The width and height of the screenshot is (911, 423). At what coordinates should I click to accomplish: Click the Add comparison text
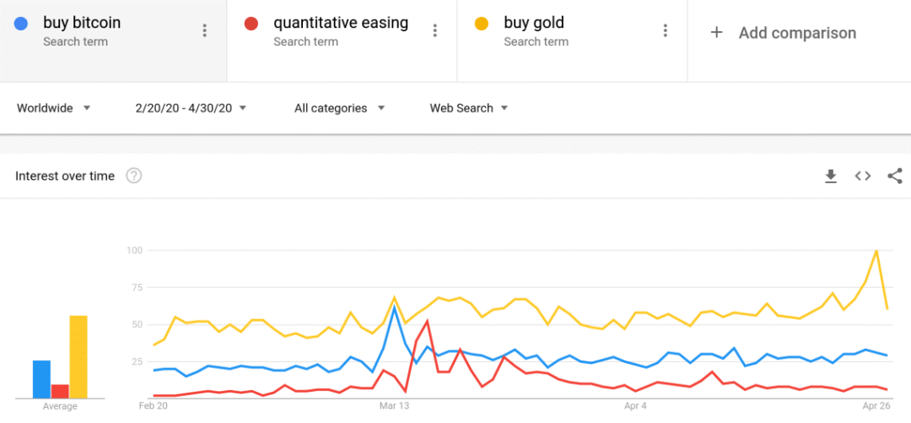pyautogui.click(x=797, y=33)
